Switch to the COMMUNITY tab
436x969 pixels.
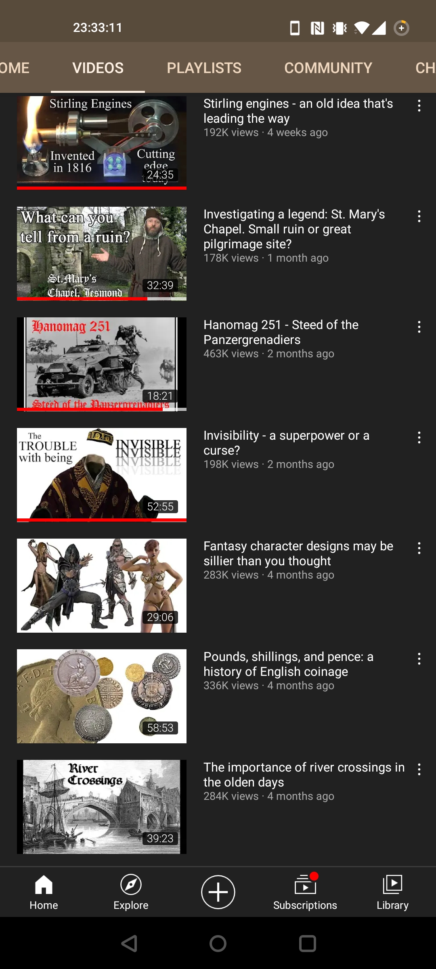pyautogui.click(x=328, y=68)
